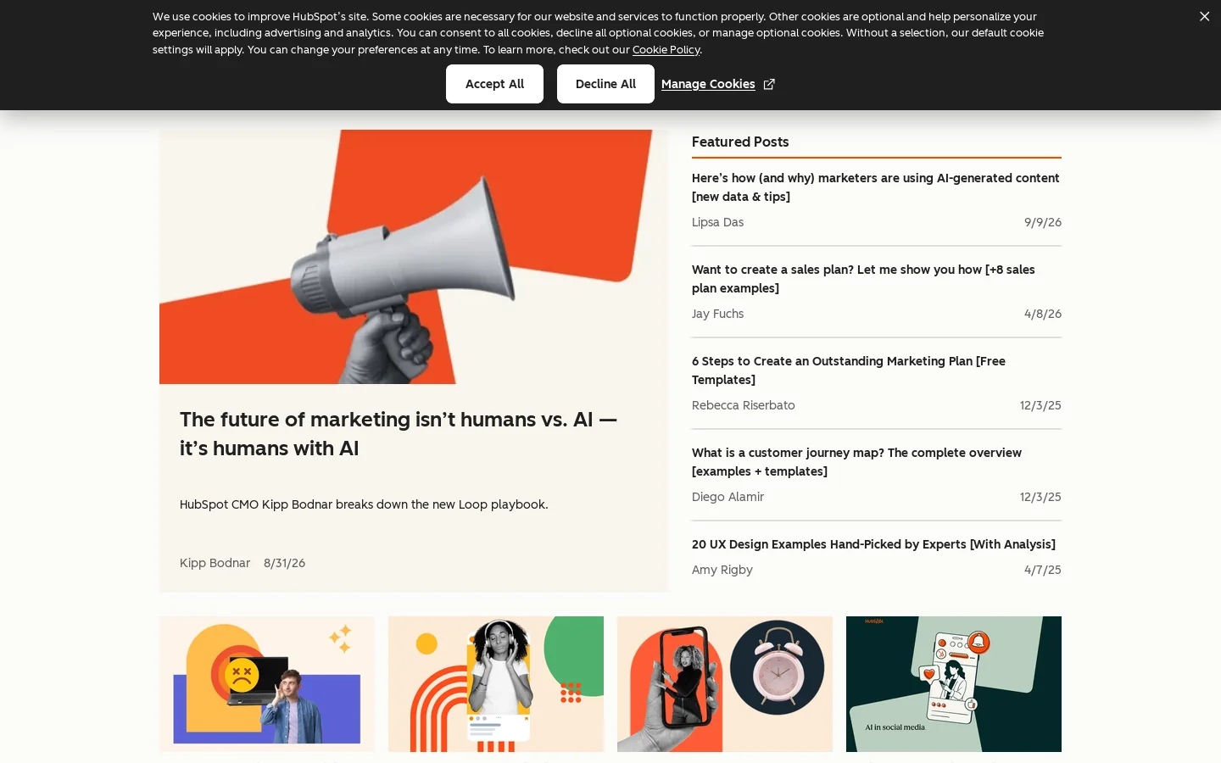The height and width of the screenshot is (763, 1221).
Task: Open the megaphone featured article image
Action: tap(414, 257)
